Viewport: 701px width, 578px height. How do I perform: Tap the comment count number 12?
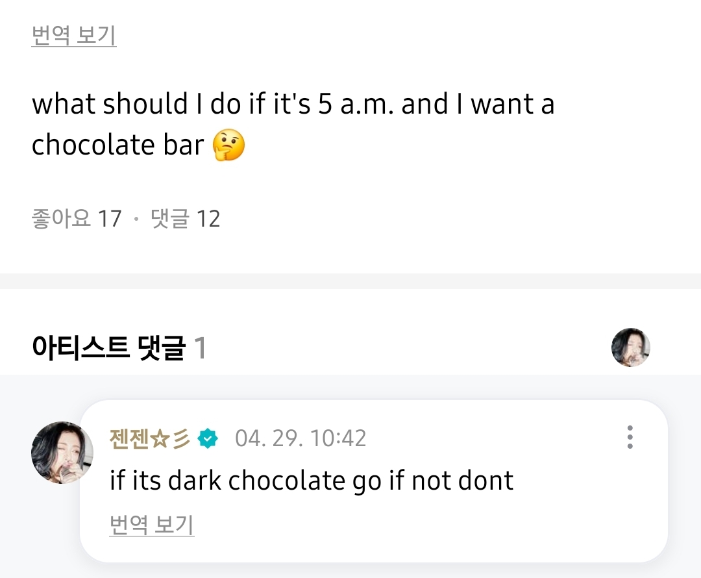208,219
